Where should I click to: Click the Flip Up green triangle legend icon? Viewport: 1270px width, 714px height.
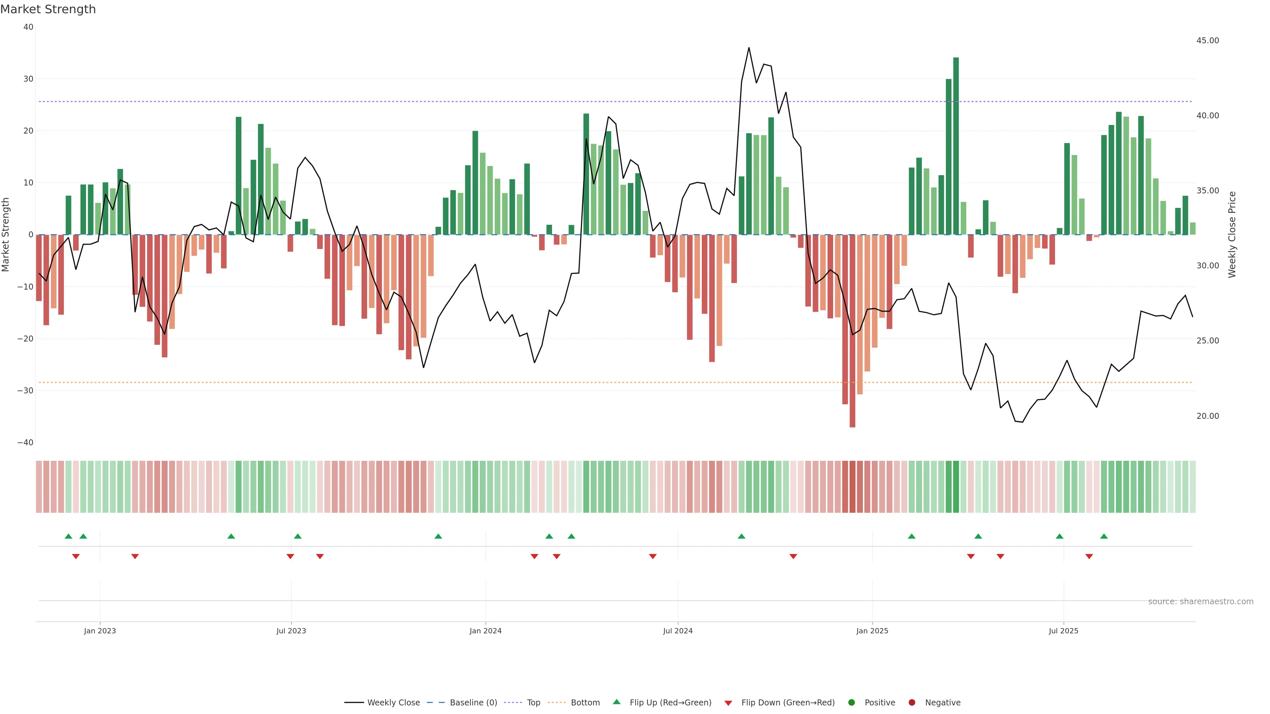(616, 702)
